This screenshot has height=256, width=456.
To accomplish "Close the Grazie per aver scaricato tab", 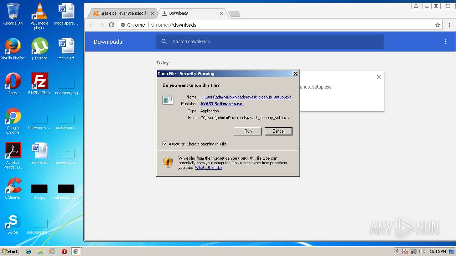I will [x=152, y=14].
